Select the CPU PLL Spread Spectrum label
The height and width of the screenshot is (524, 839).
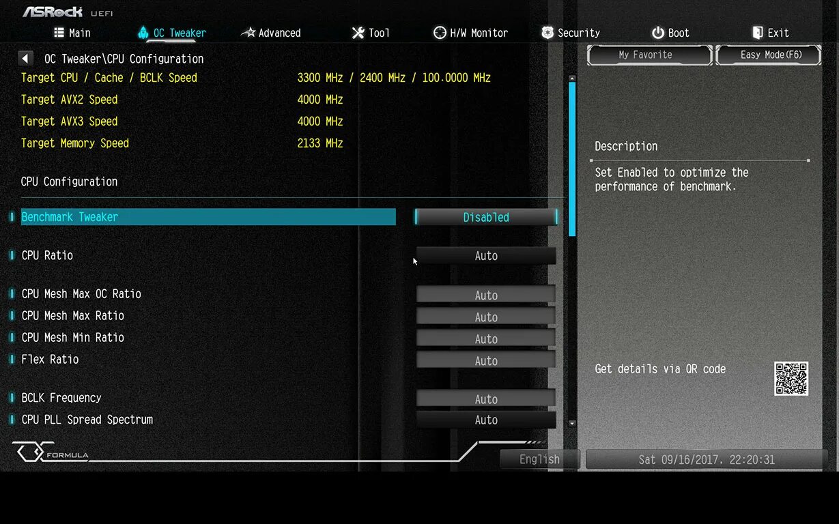[x=87, y=420]
